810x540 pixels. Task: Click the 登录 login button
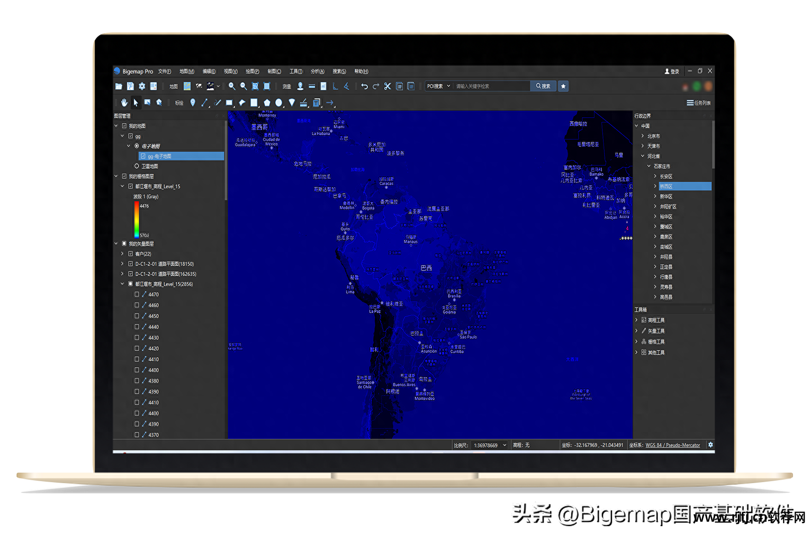(672, 71)
